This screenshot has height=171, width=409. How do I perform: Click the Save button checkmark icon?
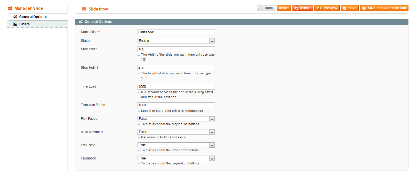[345, 8]
